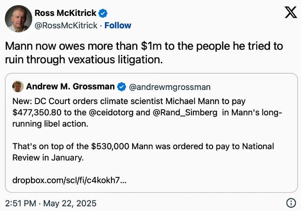The width and height of the screenshot is (301, 211).
Task: Open the @Rand_Simberg mention
Action: click(x=185, y=113)
